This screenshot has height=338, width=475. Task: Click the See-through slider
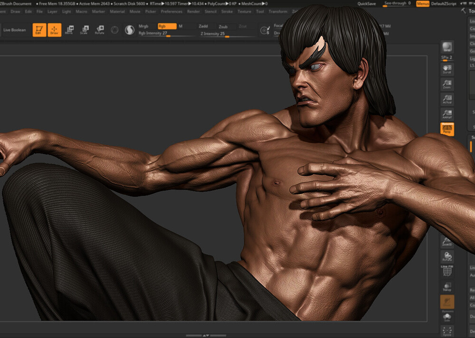(x=398, y=4)
